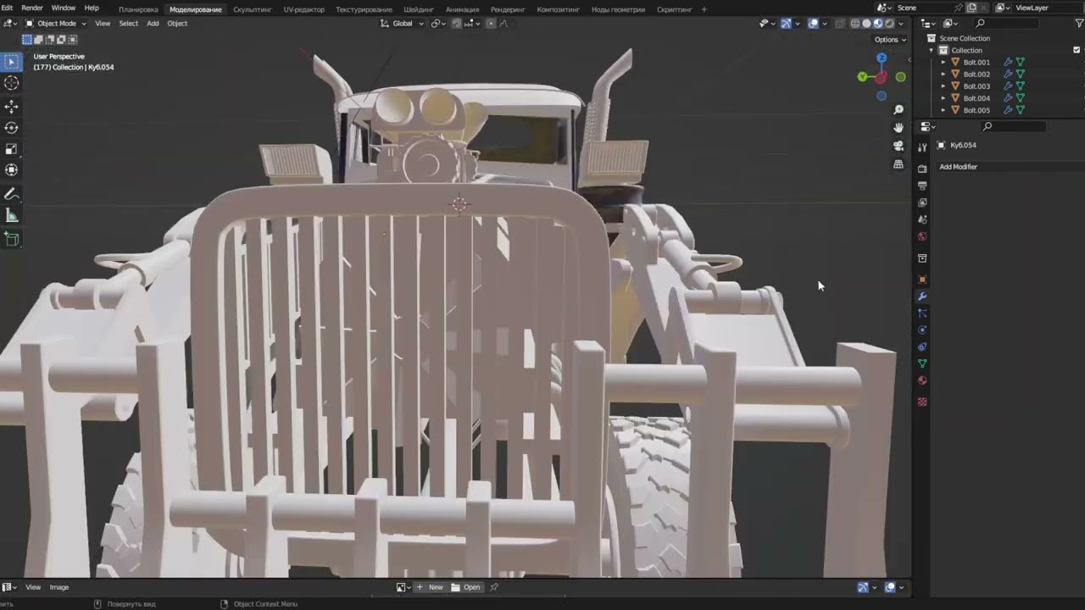
Task: Expand Bolt.001 in the outliner
Action: [943, 62]
